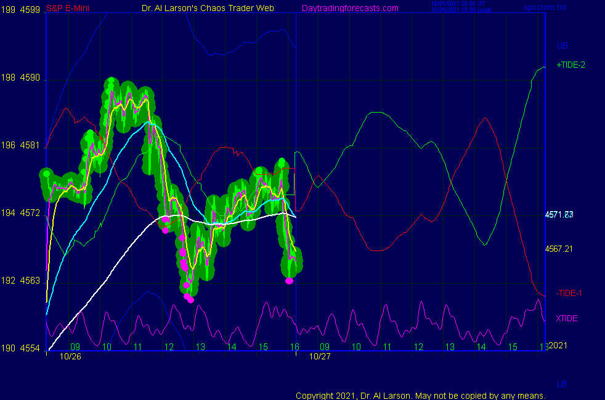
Task: Select the -TIDE-1 legend label
Action: coord(569,293)
